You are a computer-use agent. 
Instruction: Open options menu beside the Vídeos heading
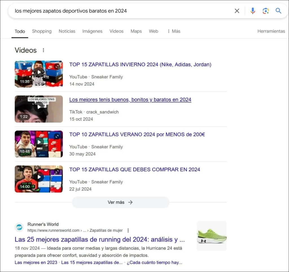[x=43, y=50]
